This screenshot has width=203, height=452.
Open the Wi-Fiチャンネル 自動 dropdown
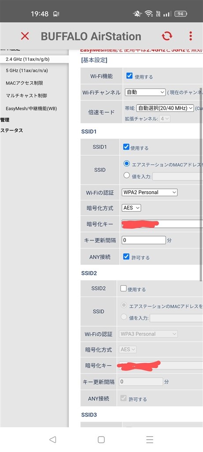[x=145, y=92]
